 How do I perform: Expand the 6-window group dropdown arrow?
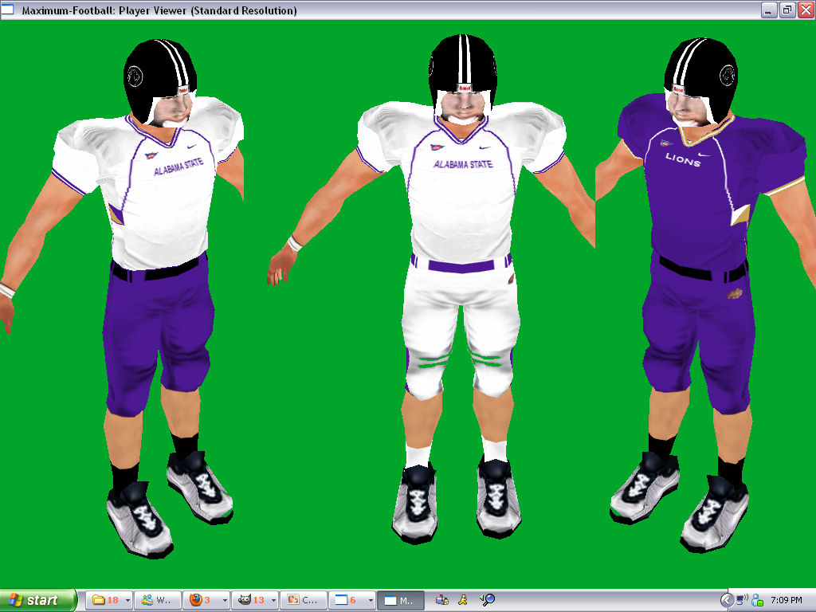click(x=371, y=600)
